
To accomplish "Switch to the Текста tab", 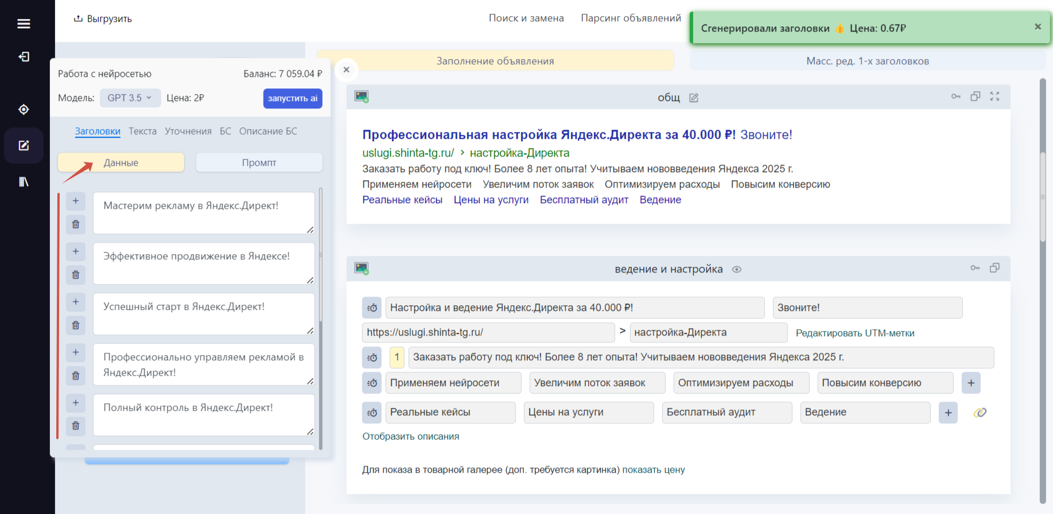I will (x=142, y=131).
